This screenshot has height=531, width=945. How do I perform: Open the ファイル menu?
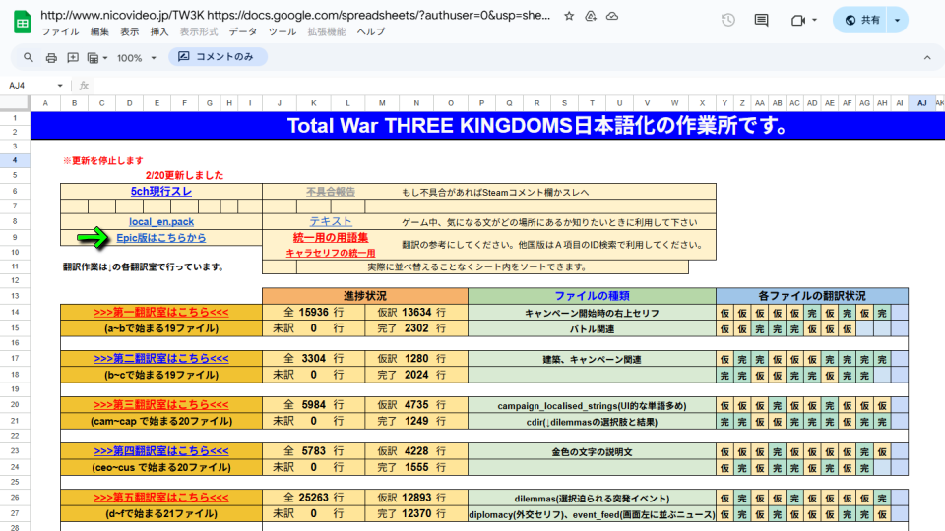tap(60, 31)
